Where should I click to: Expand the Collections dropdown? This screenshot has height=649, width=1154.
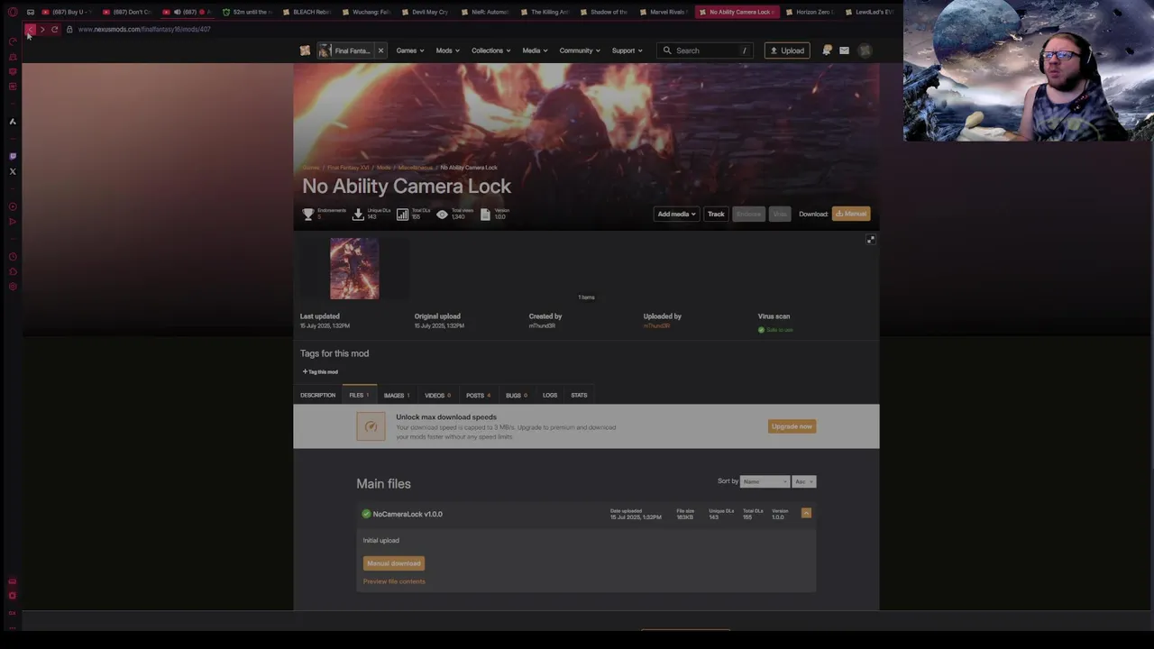(490, 50)
